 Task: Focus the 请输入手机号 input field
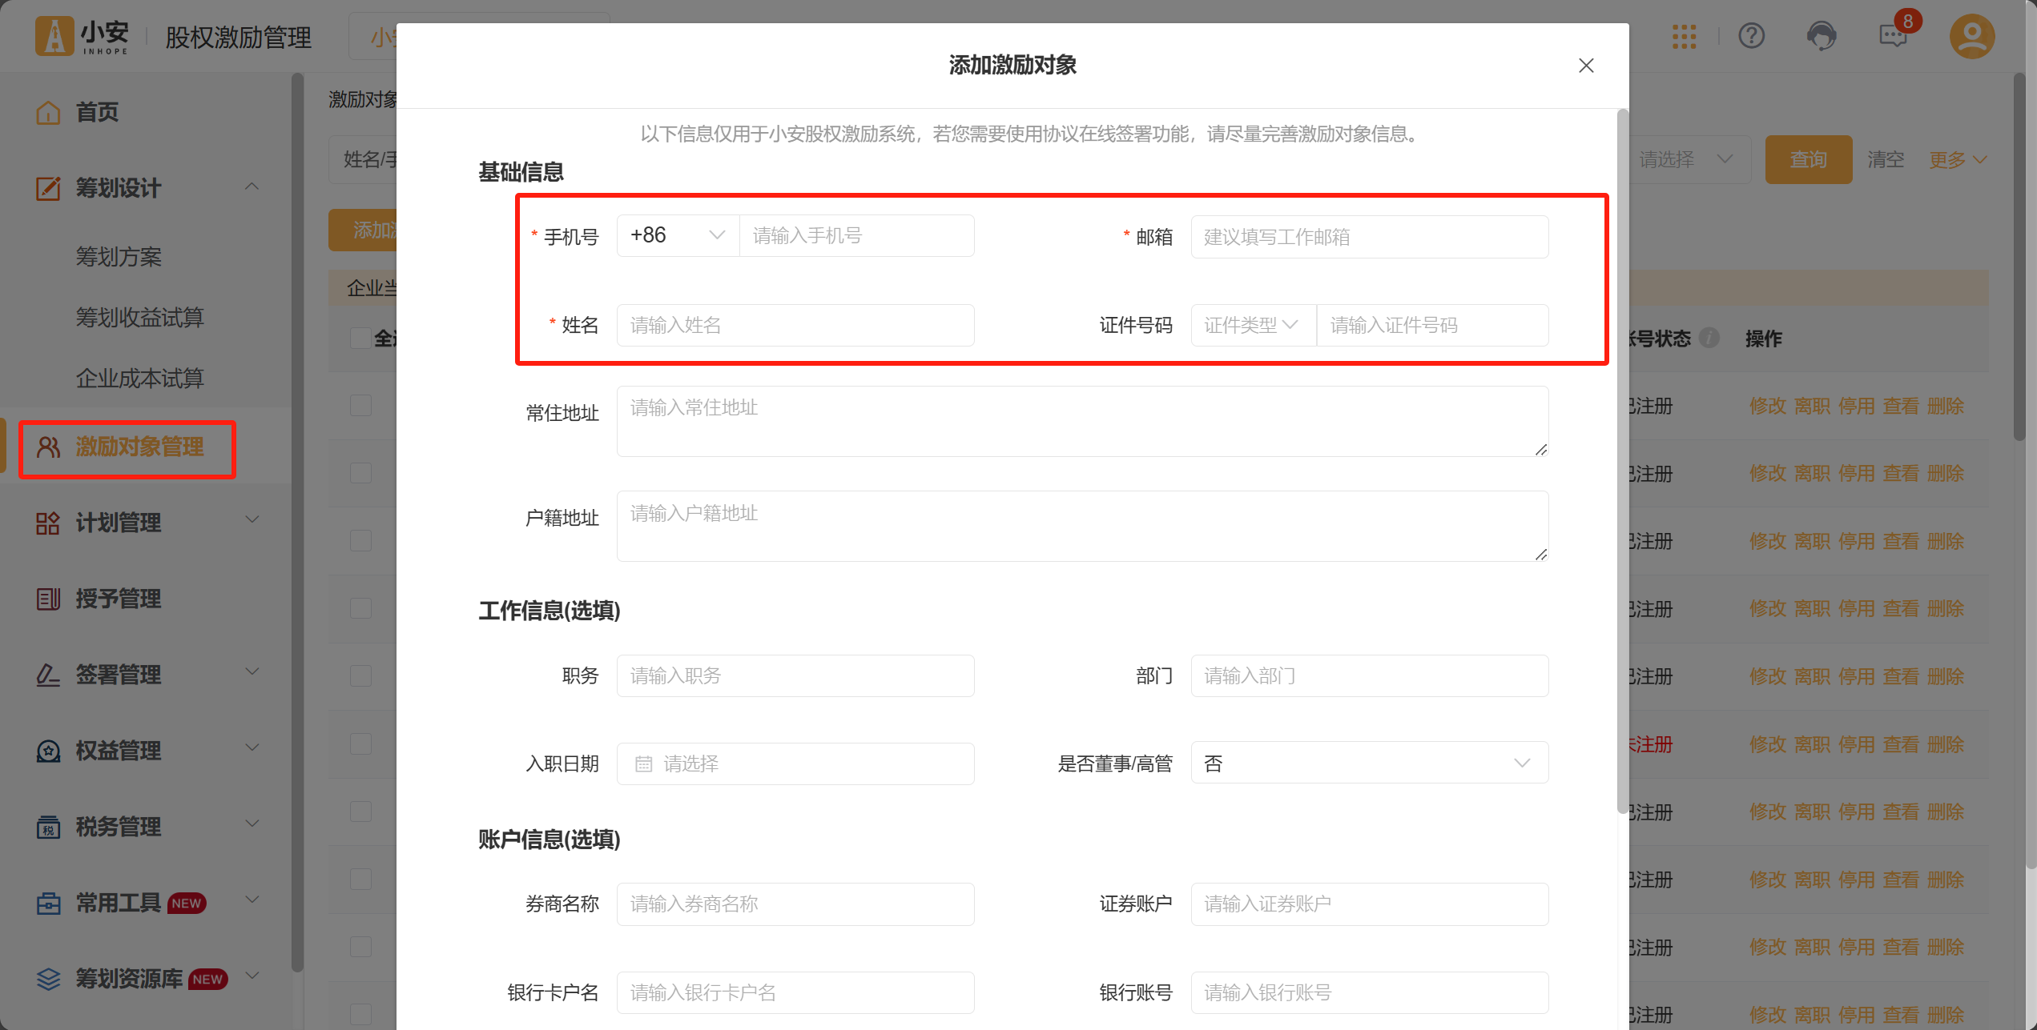pyautogui.click(x=856, y=235)
